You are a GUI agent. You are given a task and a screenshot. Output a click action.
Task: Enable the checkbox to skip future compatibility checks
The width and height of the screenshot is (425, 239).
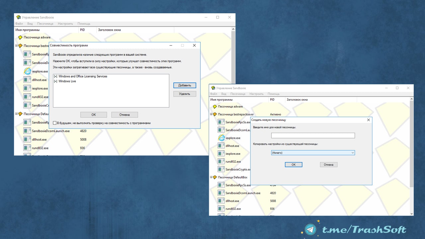click(55, 123)
